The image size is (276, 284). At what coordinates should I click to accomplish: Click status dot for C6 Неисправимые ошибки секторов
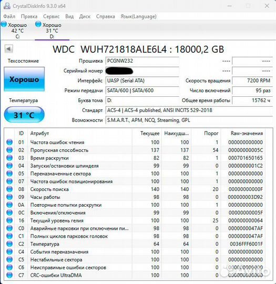coord(9,267)
